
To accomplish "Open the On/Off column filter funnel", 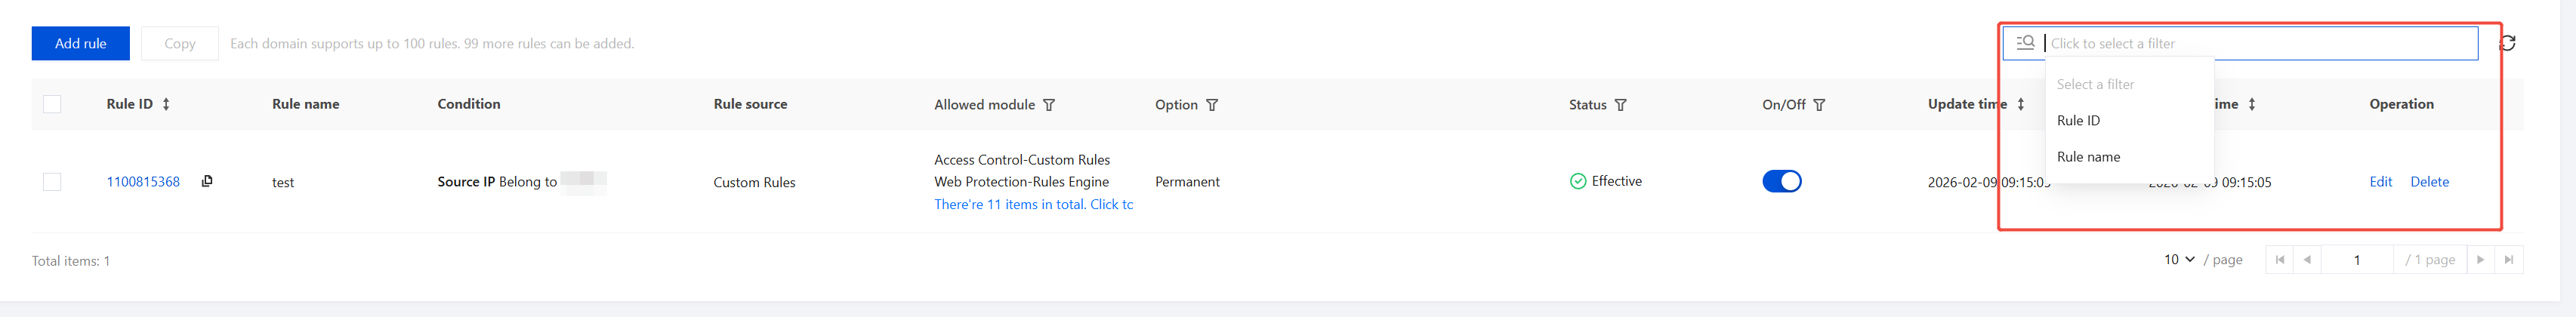I will [1819, 105].
